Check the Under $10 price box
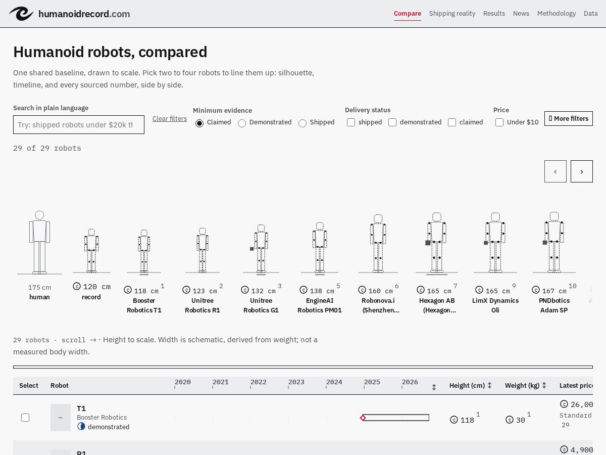The image size is (606, 455). click(499, 122)
